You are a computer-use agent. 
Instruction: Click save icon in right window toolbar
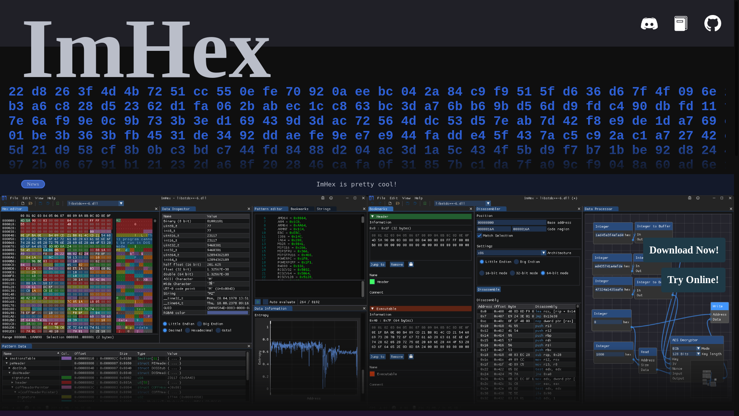408,203
